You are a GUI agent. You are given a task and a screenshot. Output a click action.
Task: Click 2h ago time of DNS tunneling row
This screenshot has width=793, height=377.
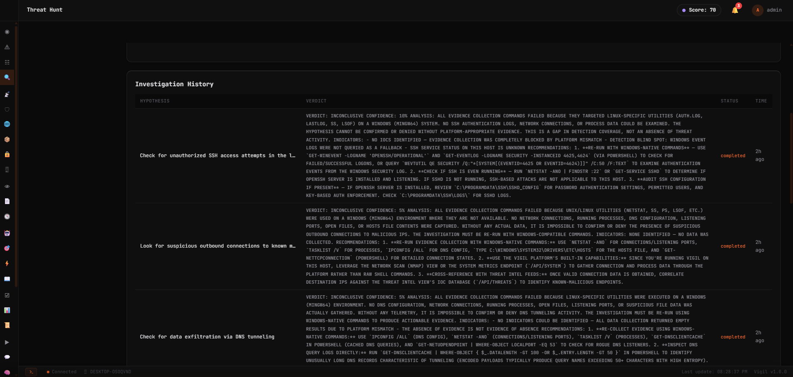click(759, 337)
